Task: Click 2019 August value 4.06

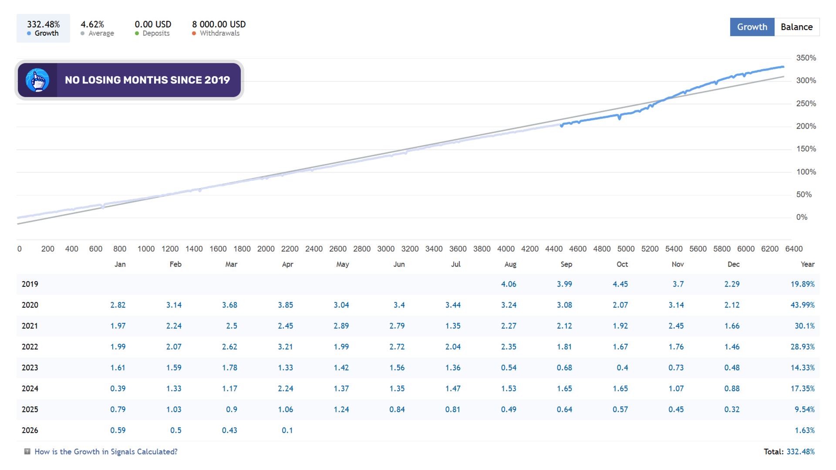Action: [509, 284]
